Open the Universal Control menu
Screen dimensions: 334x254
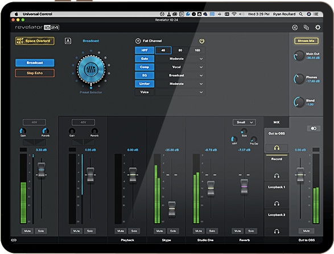(x=38, y=14)
